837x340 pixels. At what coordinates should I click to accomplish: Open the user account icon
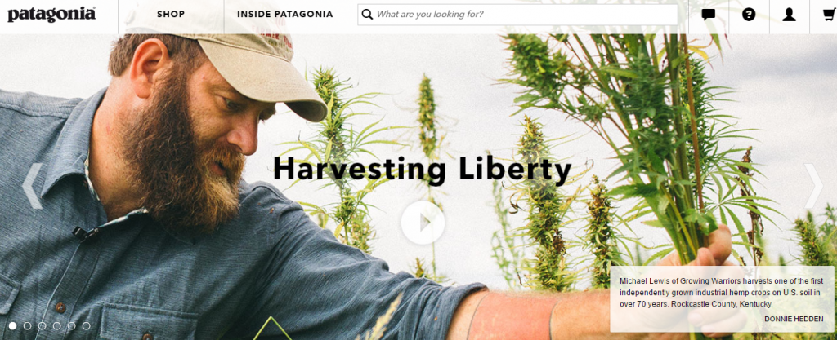click(x=790, y=15)
